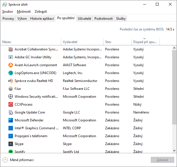
Task: Sort by the Název column header
Action: [31, 41]
